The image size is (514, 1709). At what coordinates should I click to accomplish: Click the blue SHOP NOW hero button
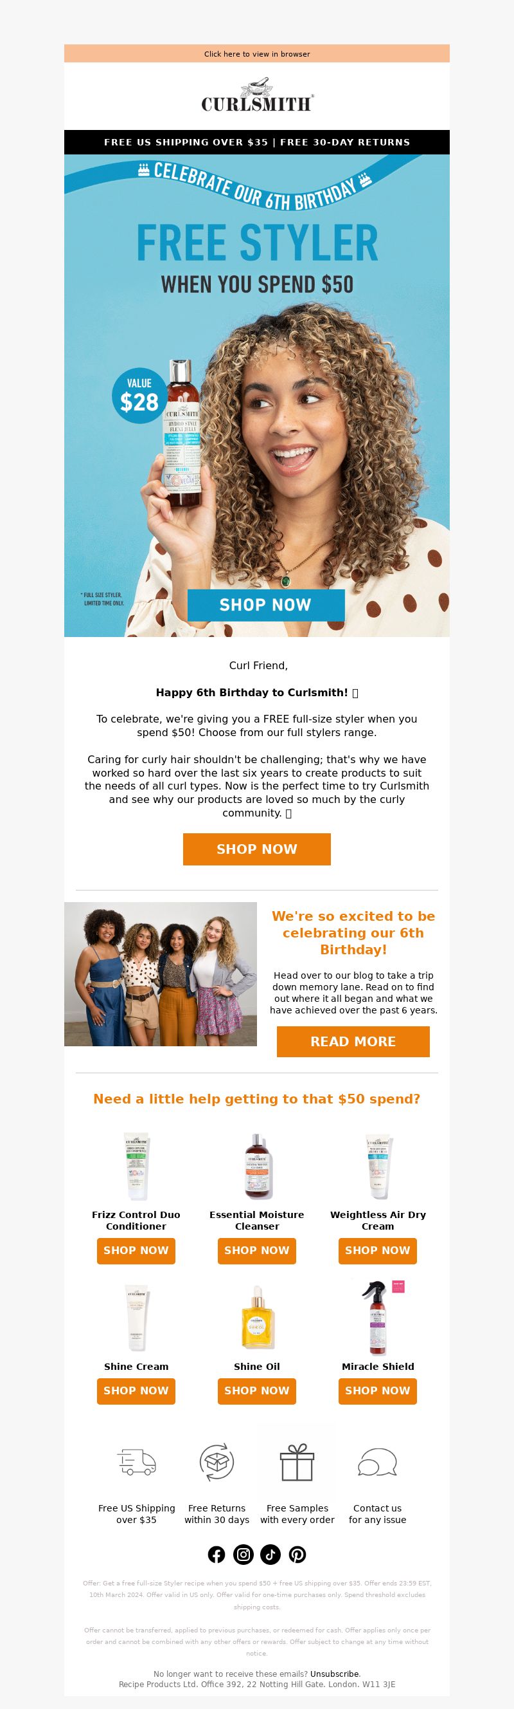[265, 604]
